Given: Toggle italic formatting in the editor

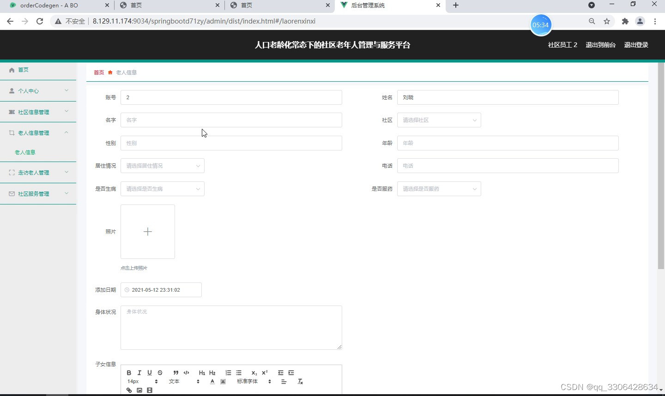Looking at the screenshot, I should coord(139,372).
